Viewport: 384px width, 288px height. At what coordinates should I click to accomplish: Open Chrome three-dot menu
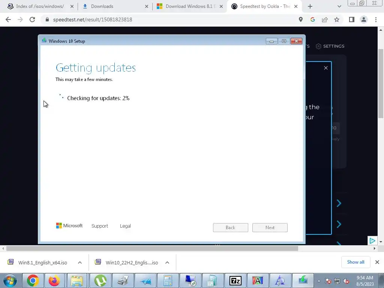376,19
